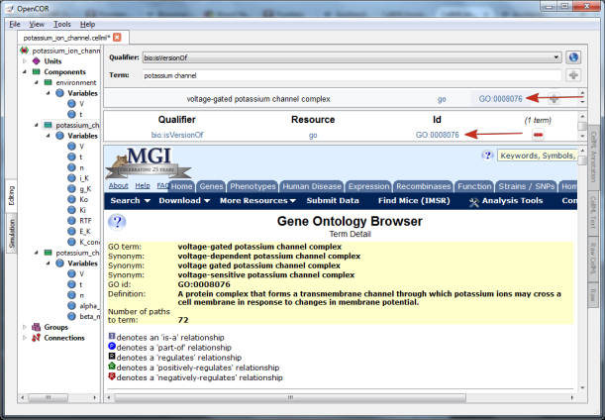605x420 pixels.
Task: Click inside the Term field containing potassium channel
Action: [352, 75]
